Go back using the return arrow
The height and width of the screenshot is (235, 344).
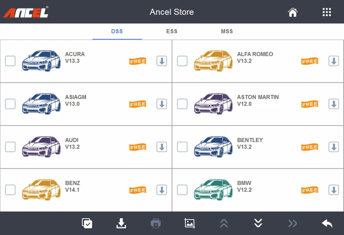click(327, 224)
